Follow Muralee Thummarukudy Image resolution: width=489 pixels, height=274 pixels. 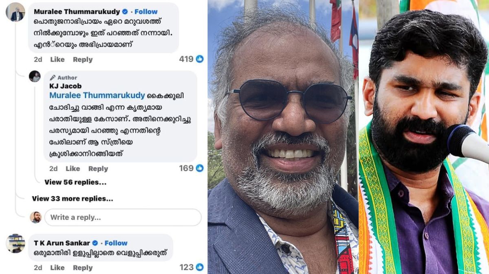click(x=146, y=12)
